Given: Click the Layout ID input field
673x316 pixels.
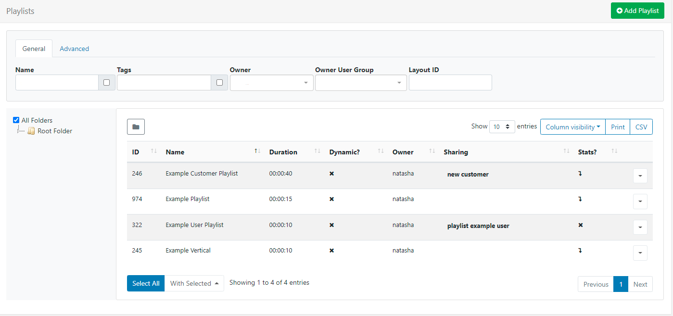Looking at the screenshot, I should click(450, 83).
